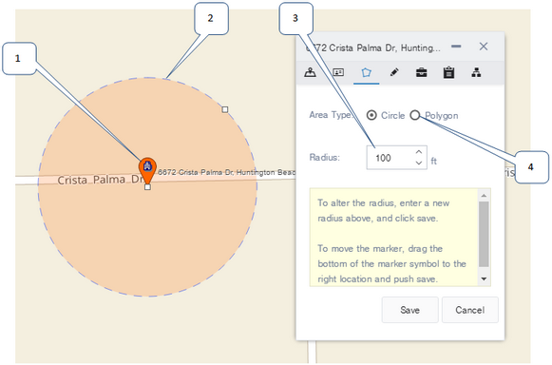This screenshot has width=552, height=365.
Task: Click the map address label beside marker
Action: [x=226, y=172]
